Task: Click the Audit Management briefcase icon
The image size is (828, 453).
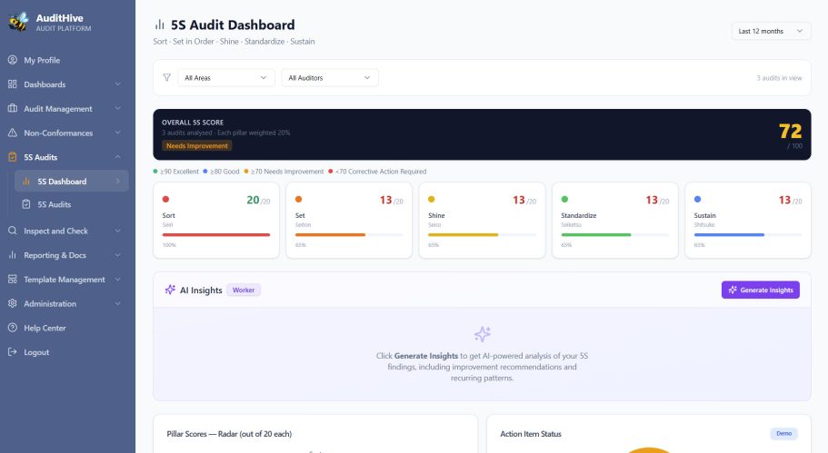Action: pos(13,109)
